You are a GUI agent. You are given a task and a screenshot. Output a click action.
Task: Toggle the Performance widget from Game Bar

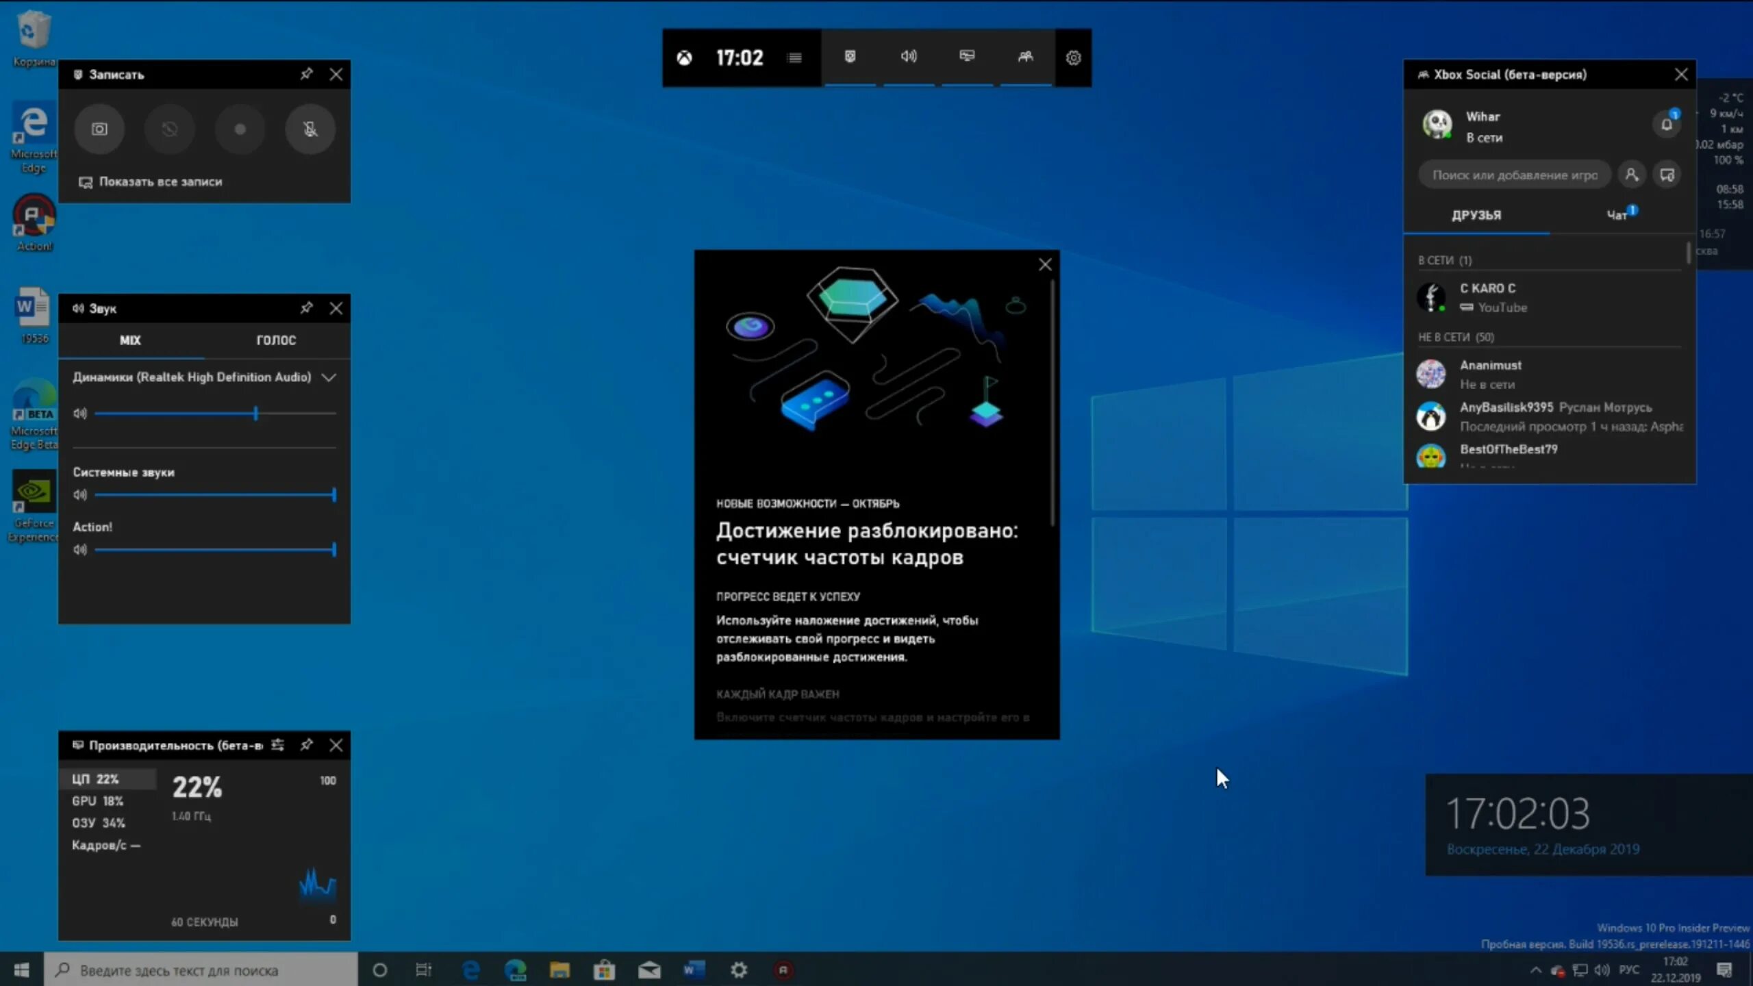[x=967, y=57]
